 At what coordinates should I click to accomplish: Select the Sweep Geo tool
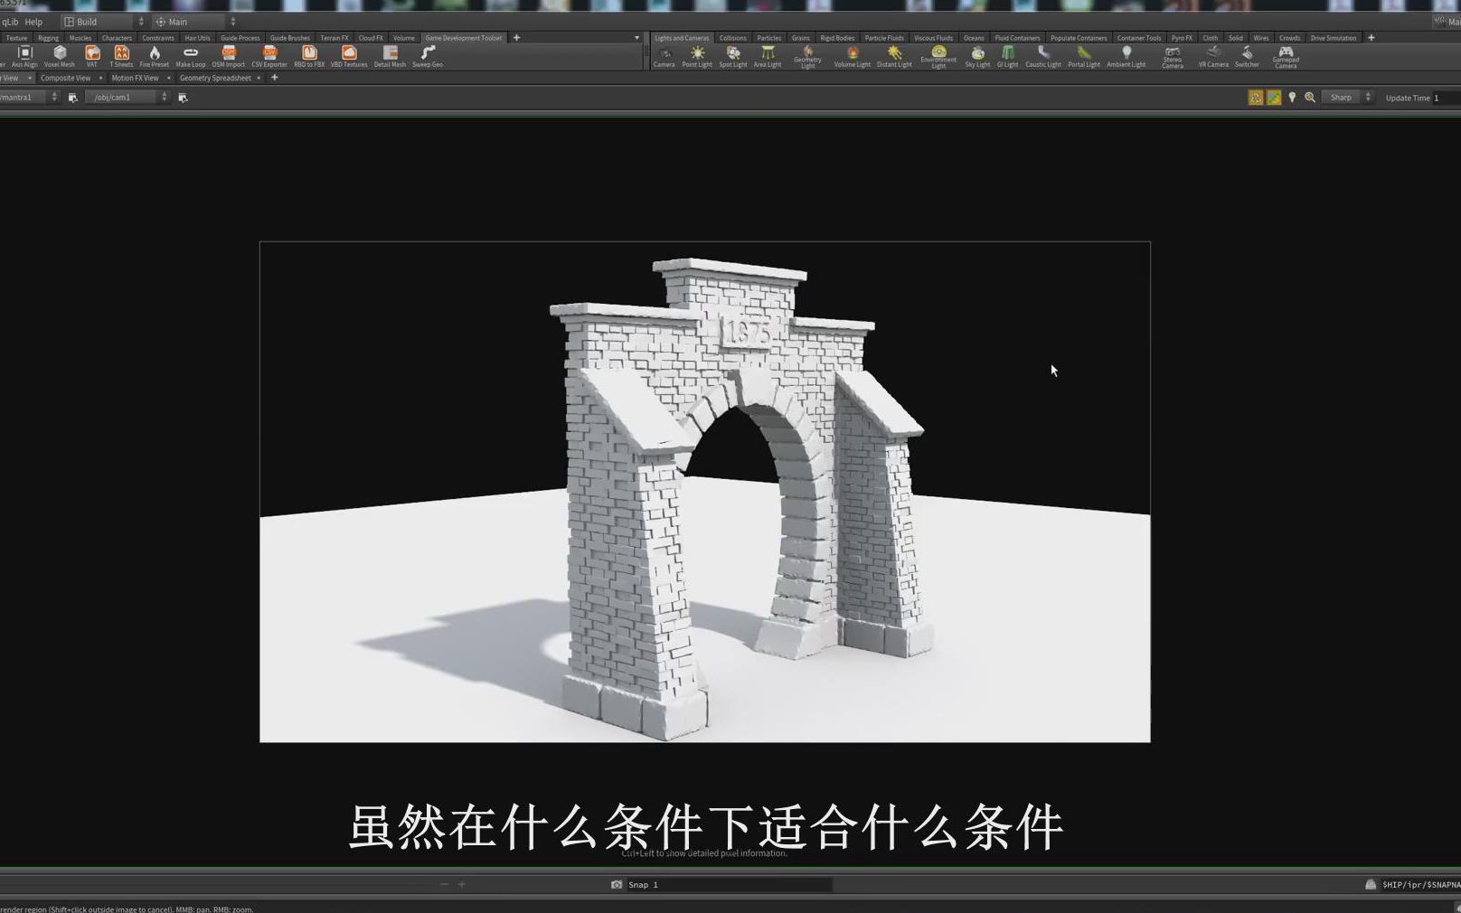428,57
